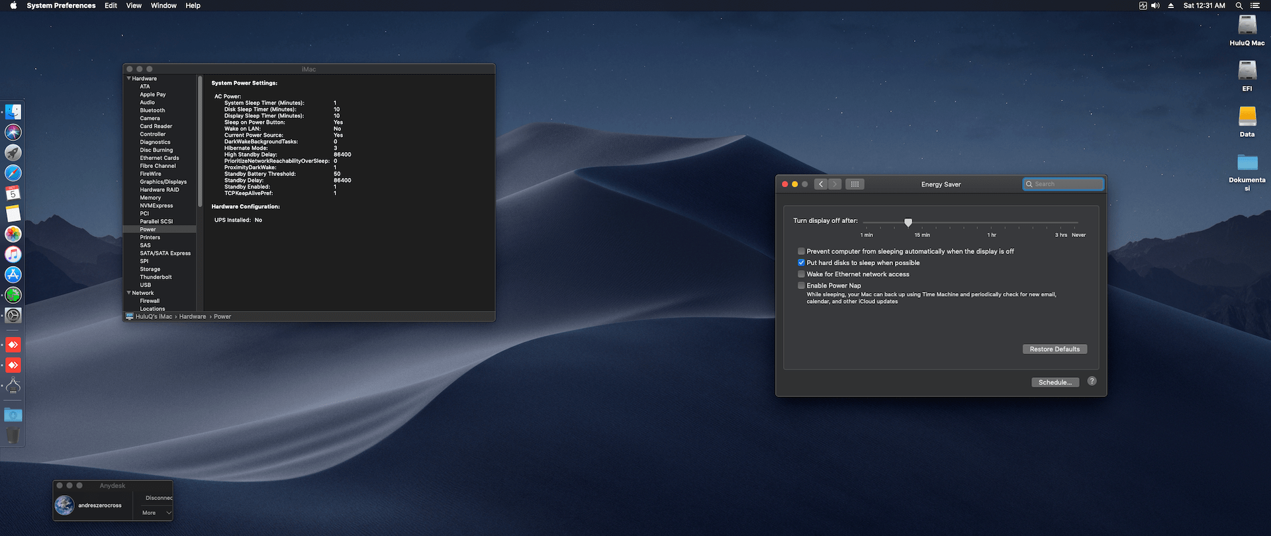Viewport: 1271px width, 536px height.
Task: Open the System Preferences menu
Action: (x=61, y=5)
